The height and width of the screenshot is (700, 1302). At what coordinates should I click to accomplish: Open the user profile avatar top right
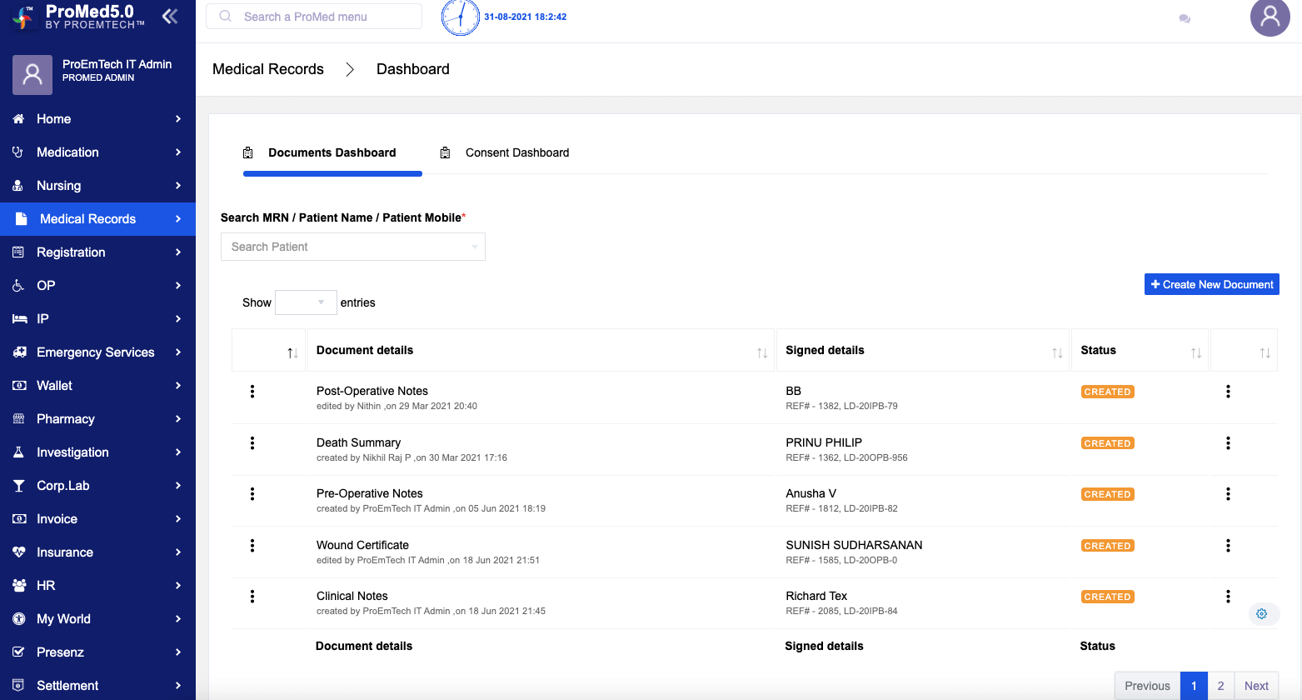click(x=1270, y=17)
